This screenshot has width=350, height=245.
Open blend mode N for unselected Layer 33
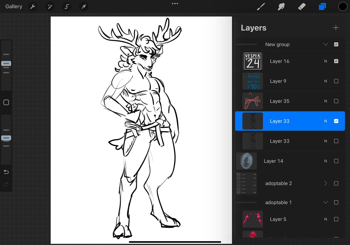pyautogui.click(x=325, y=141)
